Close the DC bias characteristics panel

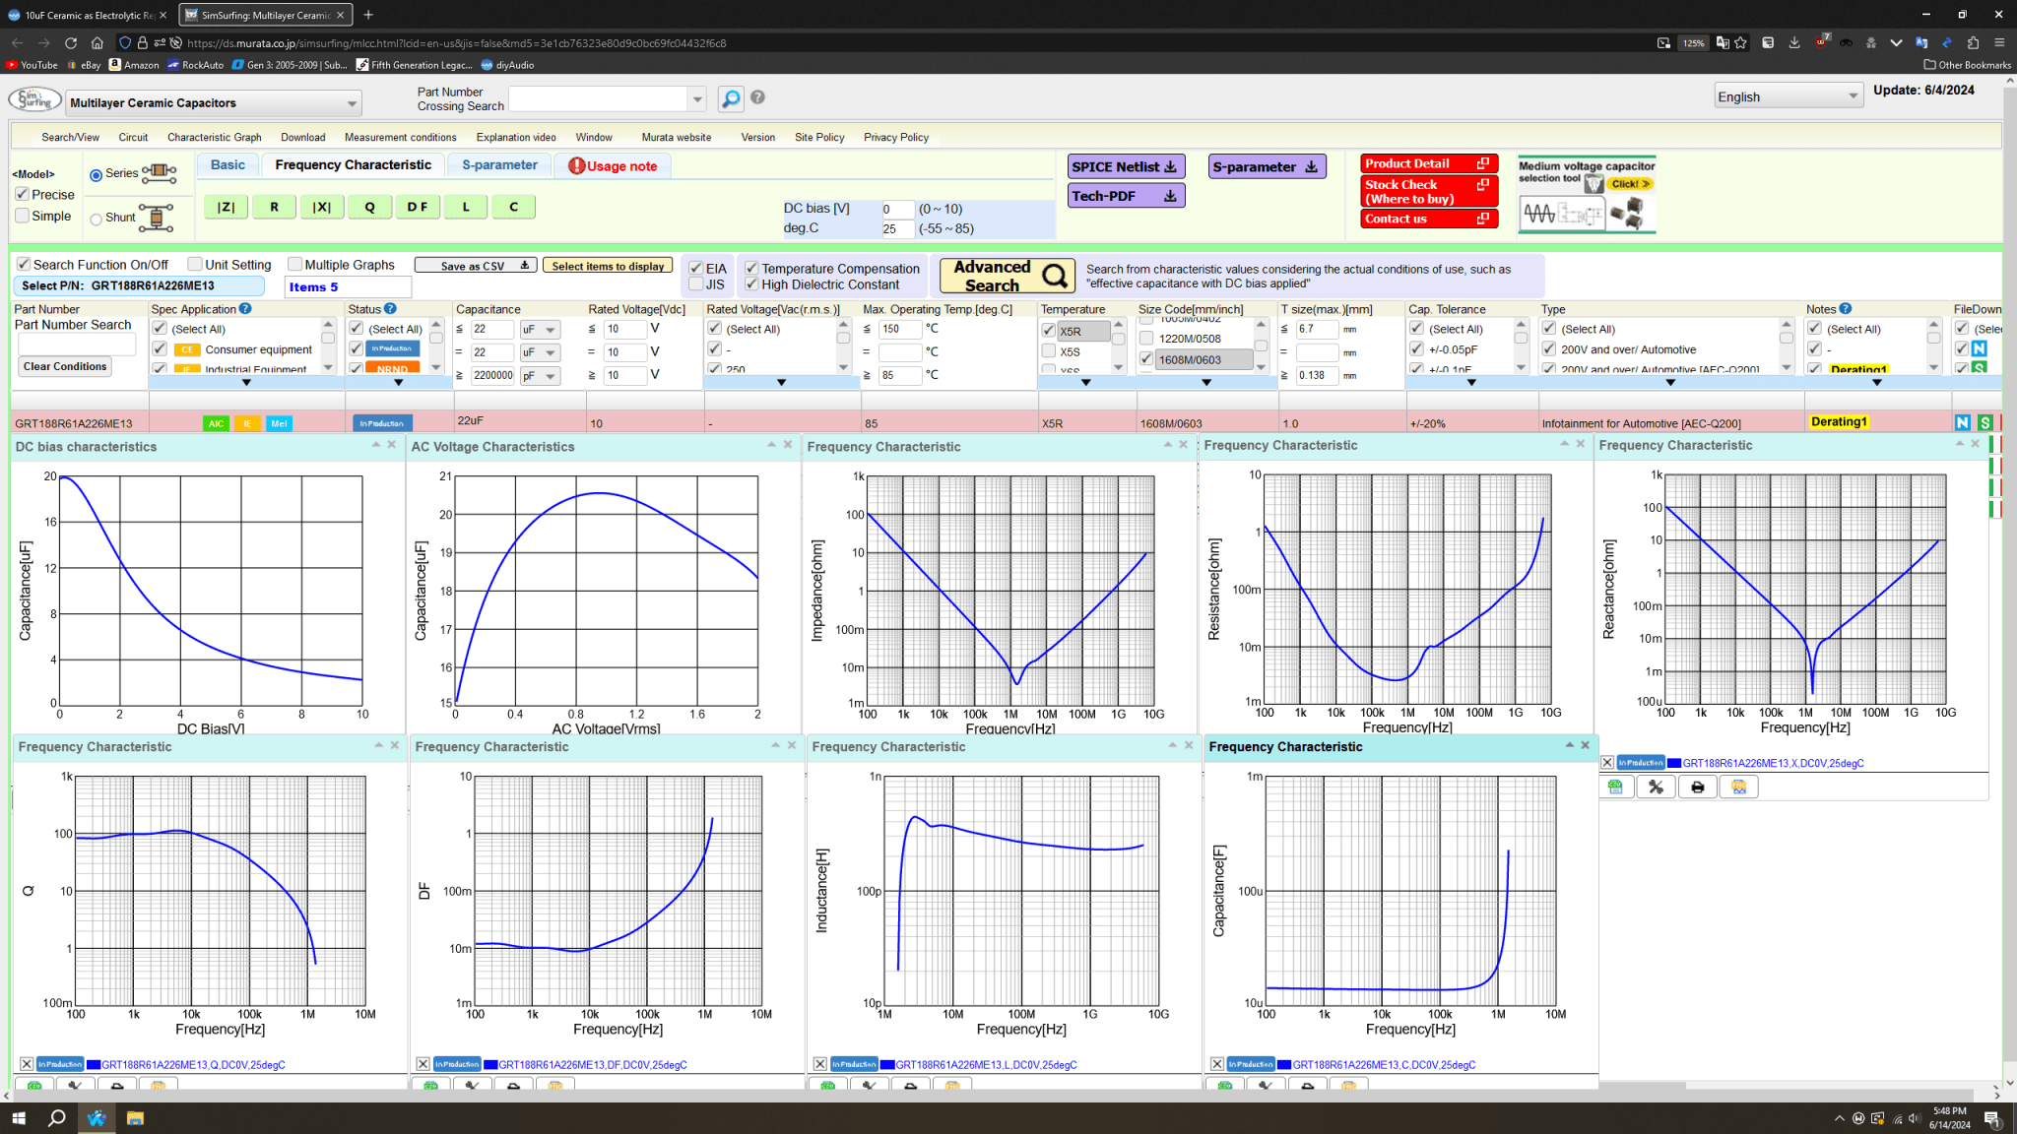(x=392, y=445)
